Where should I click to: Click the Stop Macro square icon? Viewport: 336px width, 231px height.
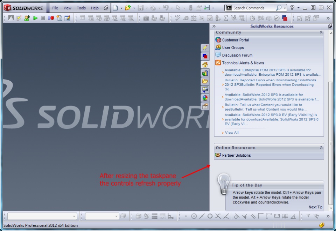click(x=43, y=18)
